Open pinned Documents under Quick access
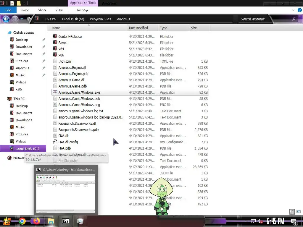The width and height of the screenshot is (303, 227). click(24, 54)
